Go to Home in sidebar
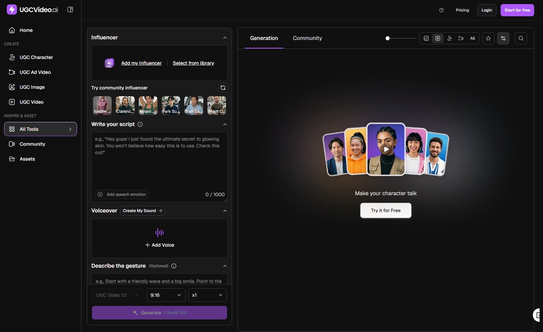Screen dimensions: 543x332 [40, 30]
